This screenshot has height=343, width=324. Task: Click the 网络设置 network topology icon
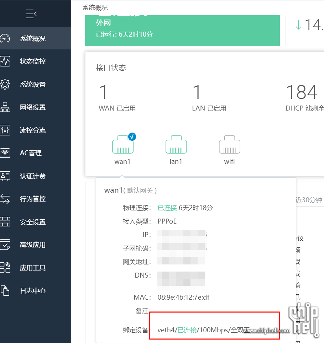[5, 107]
